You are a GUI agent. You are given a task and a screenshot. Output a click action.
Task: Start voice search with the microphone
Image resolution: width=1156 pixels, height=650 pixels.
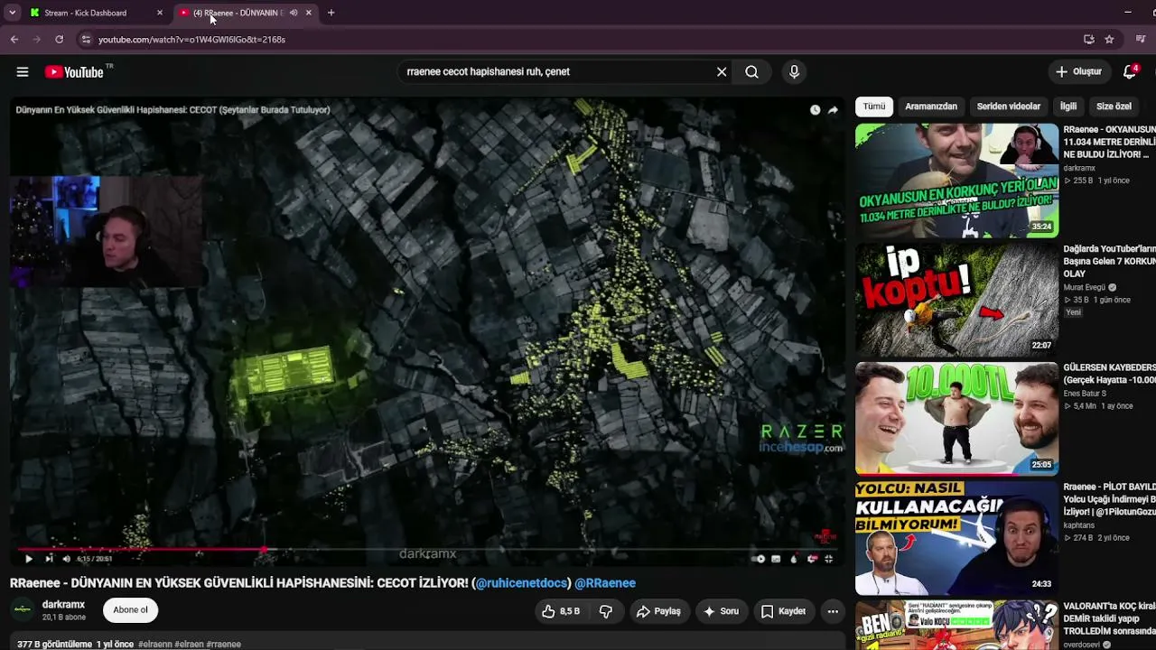794,72
